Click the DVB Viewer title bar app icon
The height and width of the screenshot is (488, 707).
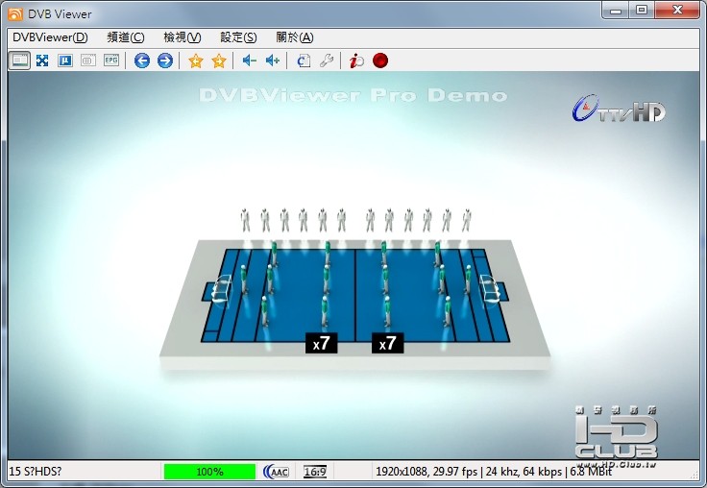click(x=14, y=14)
